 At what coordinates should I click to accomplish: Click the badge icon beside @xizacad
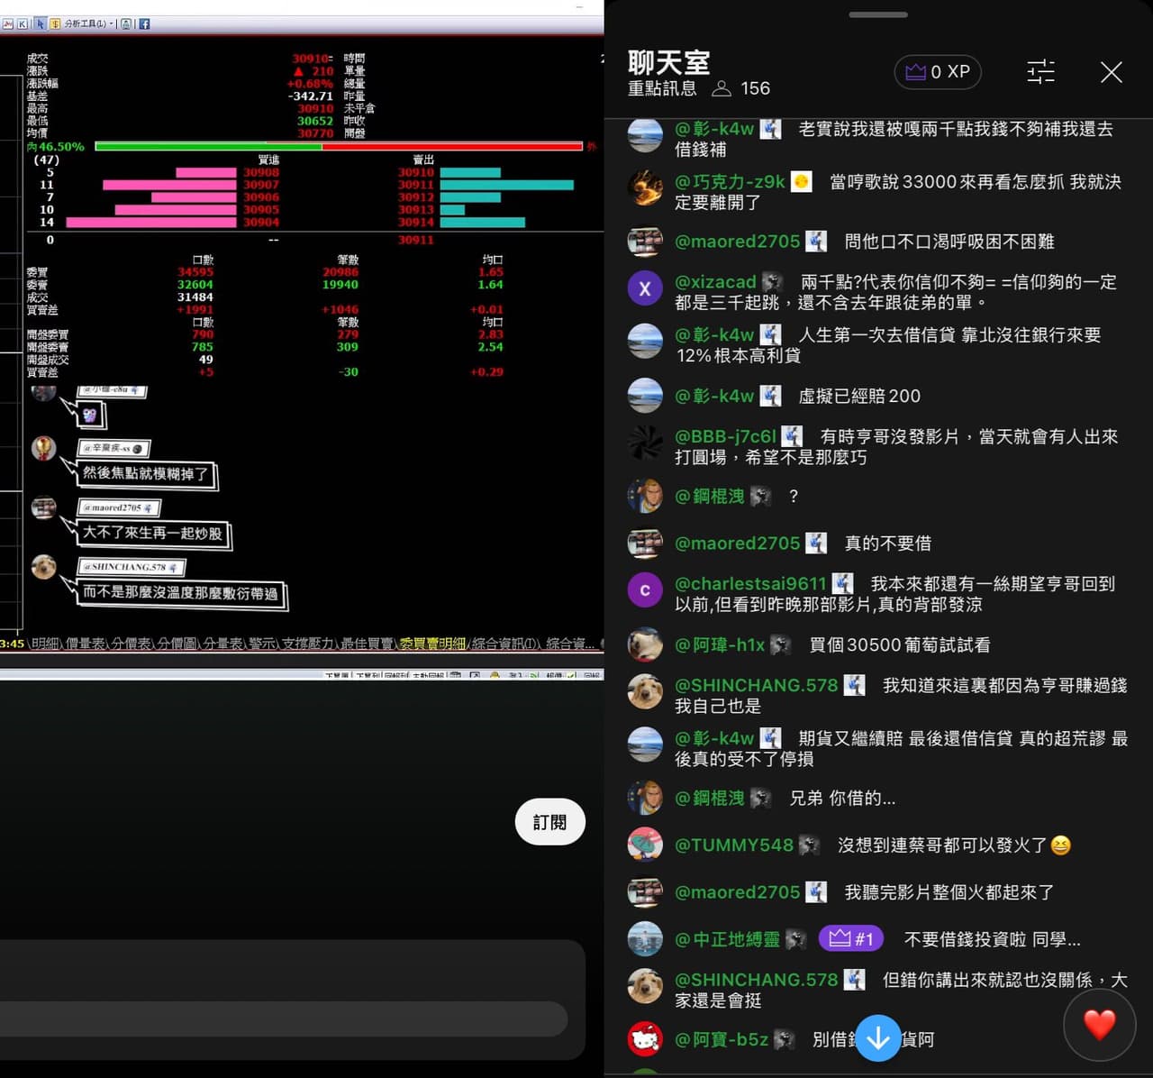tap(772, 282)
